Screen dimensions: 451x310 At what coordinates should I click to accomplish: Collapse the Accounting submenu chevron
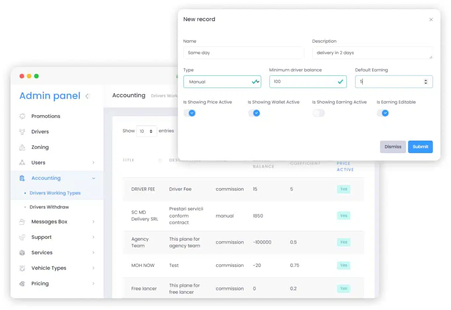point(94,178)
